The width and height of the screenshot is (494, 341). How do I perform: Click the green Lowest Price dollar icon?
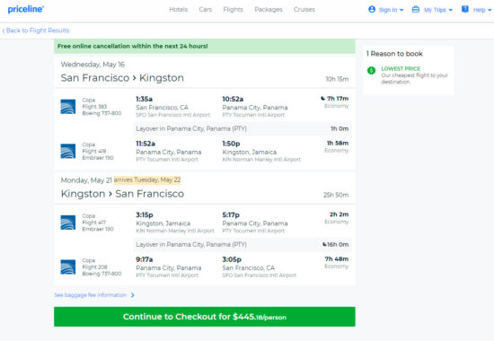[x=372, y=70]
